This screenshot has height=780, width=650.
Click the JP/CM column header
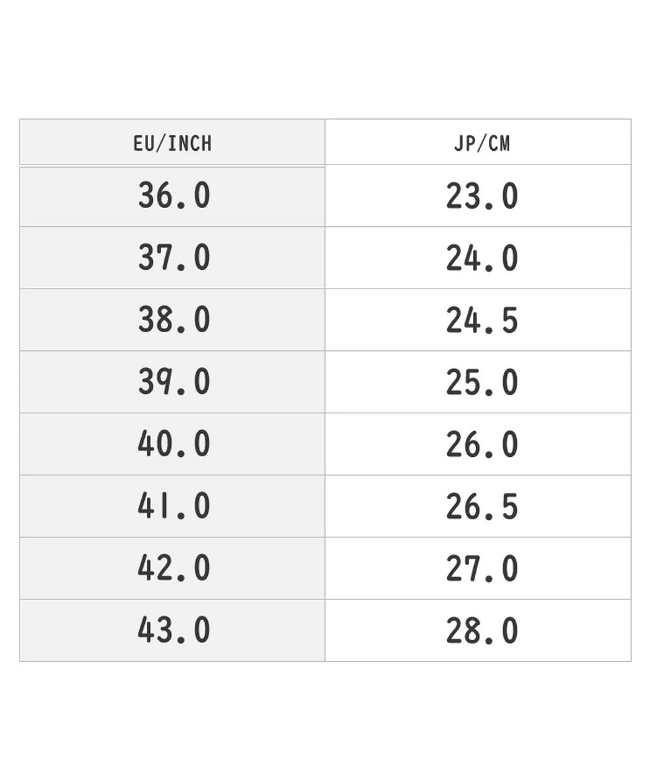pyautogui.click(x=478, y=142)
